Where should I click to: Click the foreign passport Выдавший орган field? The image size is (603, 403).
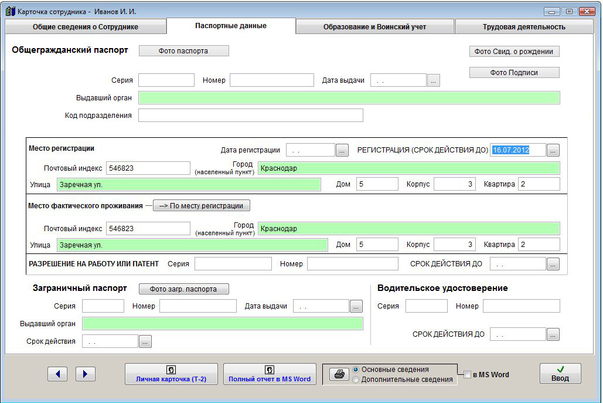coord(223,324)
